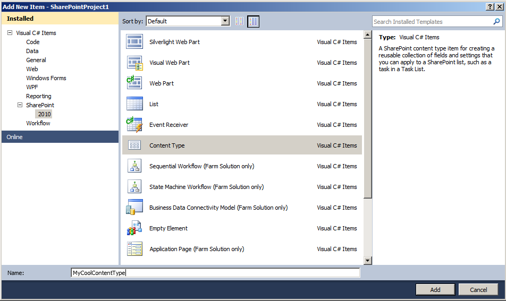Select Windows Forms category
Screen dimensions: 506x301
point(46,78)
